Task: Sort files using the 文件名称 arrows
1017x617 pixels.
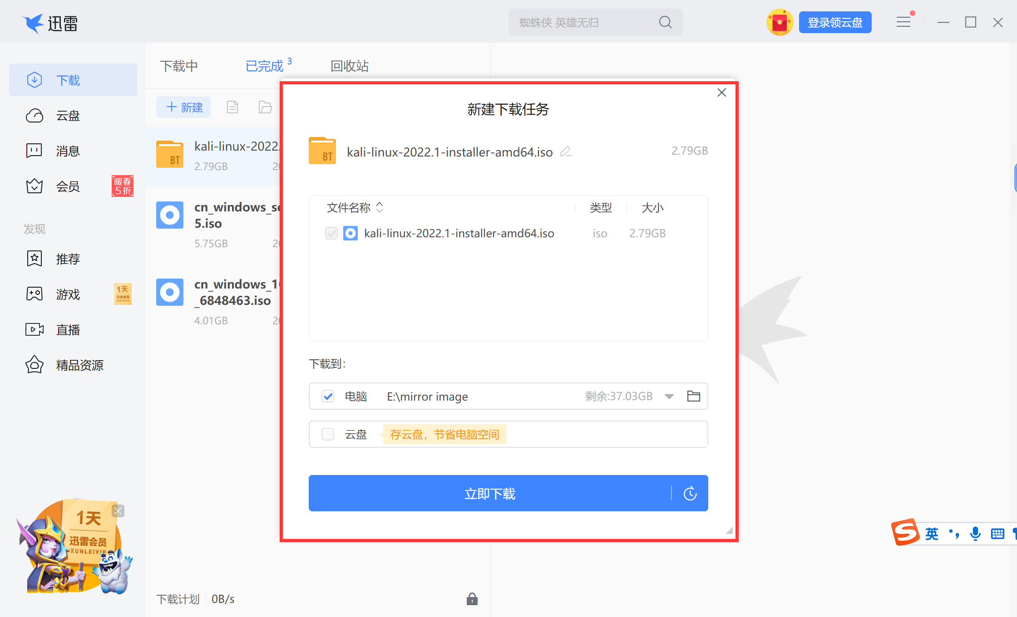Action: click(380, 207)
